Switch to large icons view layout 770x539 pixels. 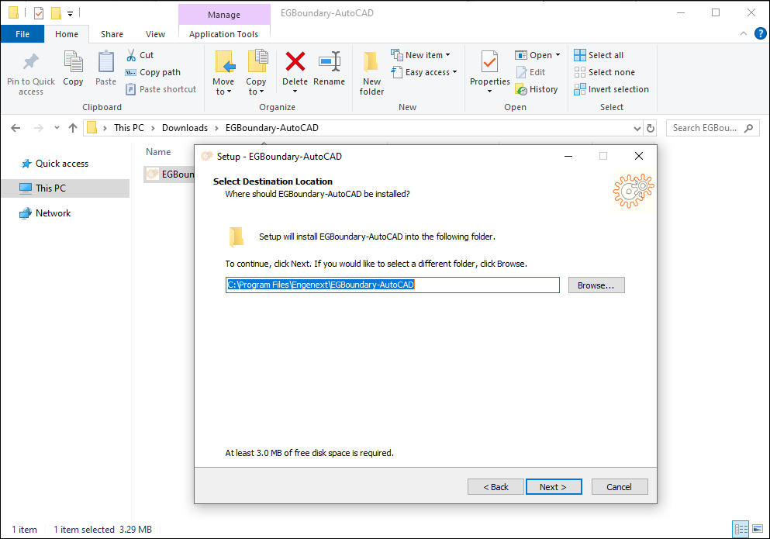click(x=758, y=529)
